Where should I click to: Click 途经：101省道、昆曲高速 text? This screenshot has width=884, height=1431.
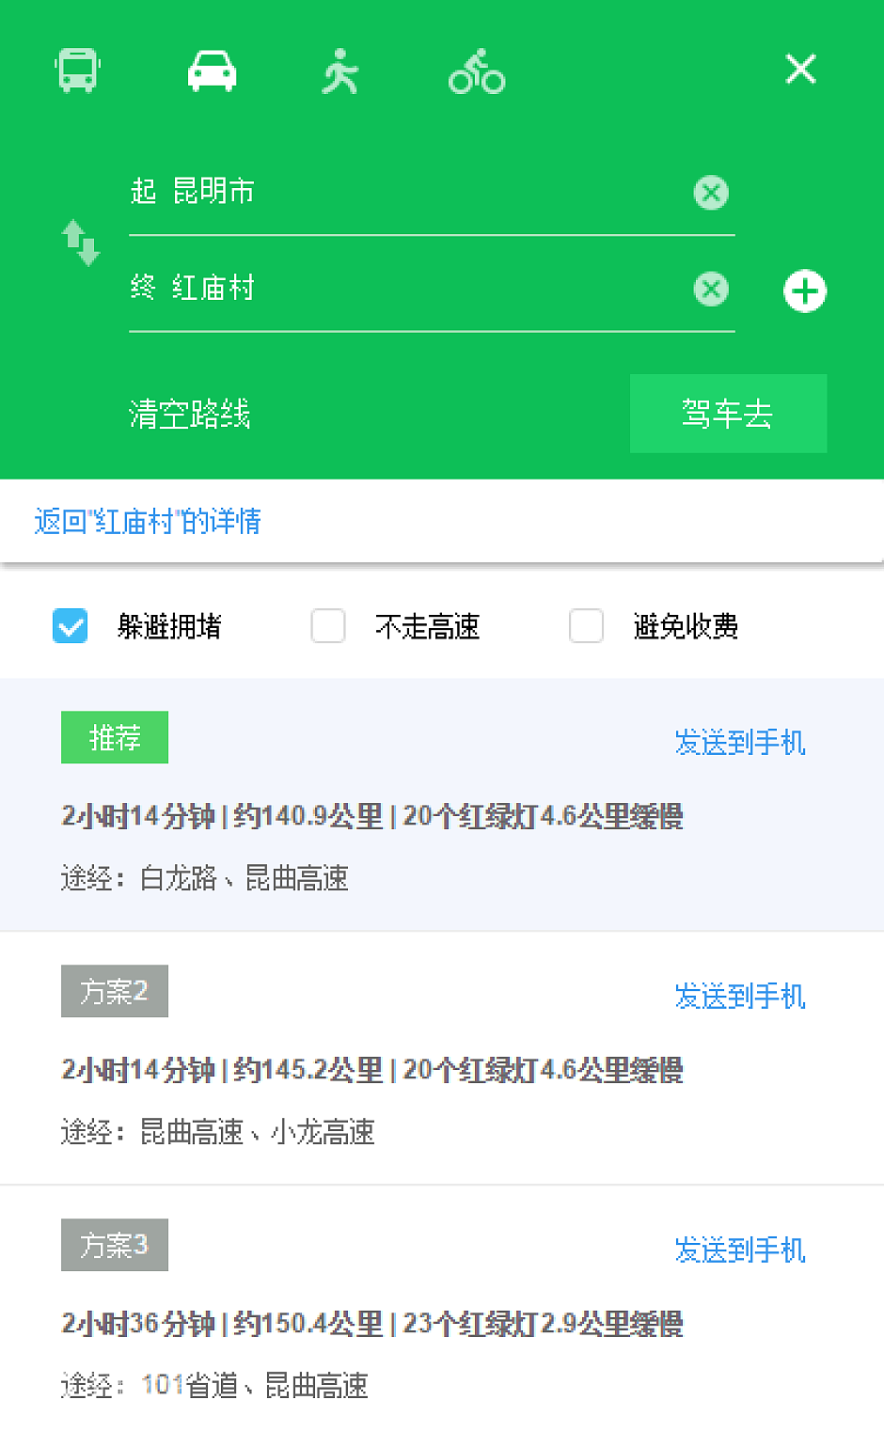point(214,1386)
